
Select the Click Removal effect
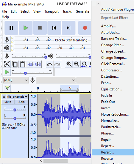(x=113, y=64)
